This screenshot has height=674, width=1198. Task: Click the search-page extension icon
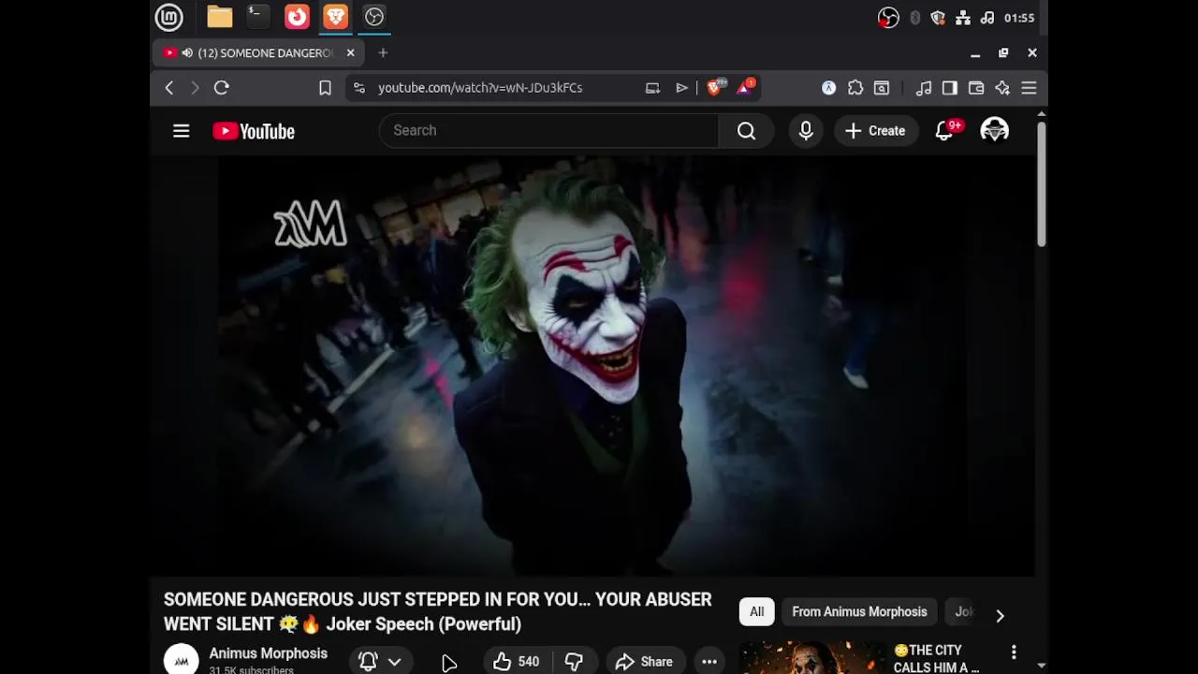pos(882,88)
